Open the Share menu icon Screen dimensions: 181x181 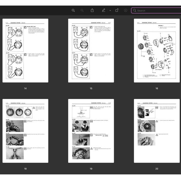click(92, 10)
